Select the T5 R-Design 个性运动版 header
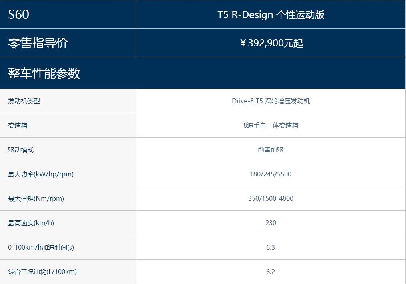 (271, 14)
